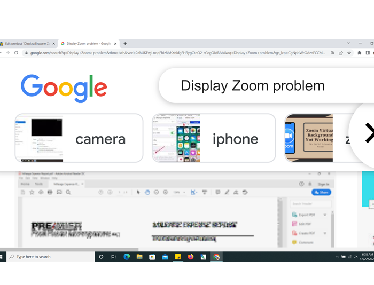The height and width of the screenshot is (285, 374).
Task: Expand Create PDF option in Acrobat image
Action: (325, 233)
